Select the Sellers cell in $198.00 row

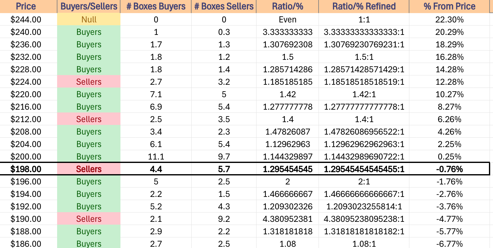(x=89, y=169)
